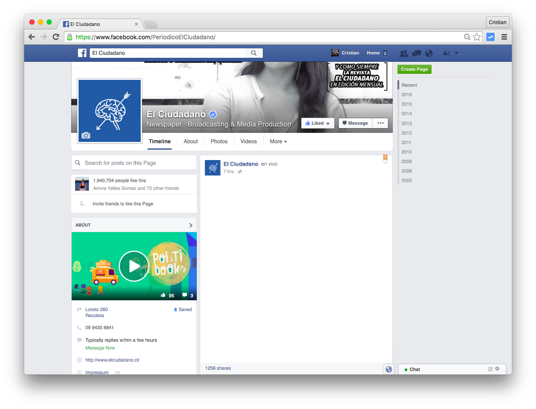Open the messages icon in top bar
Screen dimensions: 536x409
(416, 53)
